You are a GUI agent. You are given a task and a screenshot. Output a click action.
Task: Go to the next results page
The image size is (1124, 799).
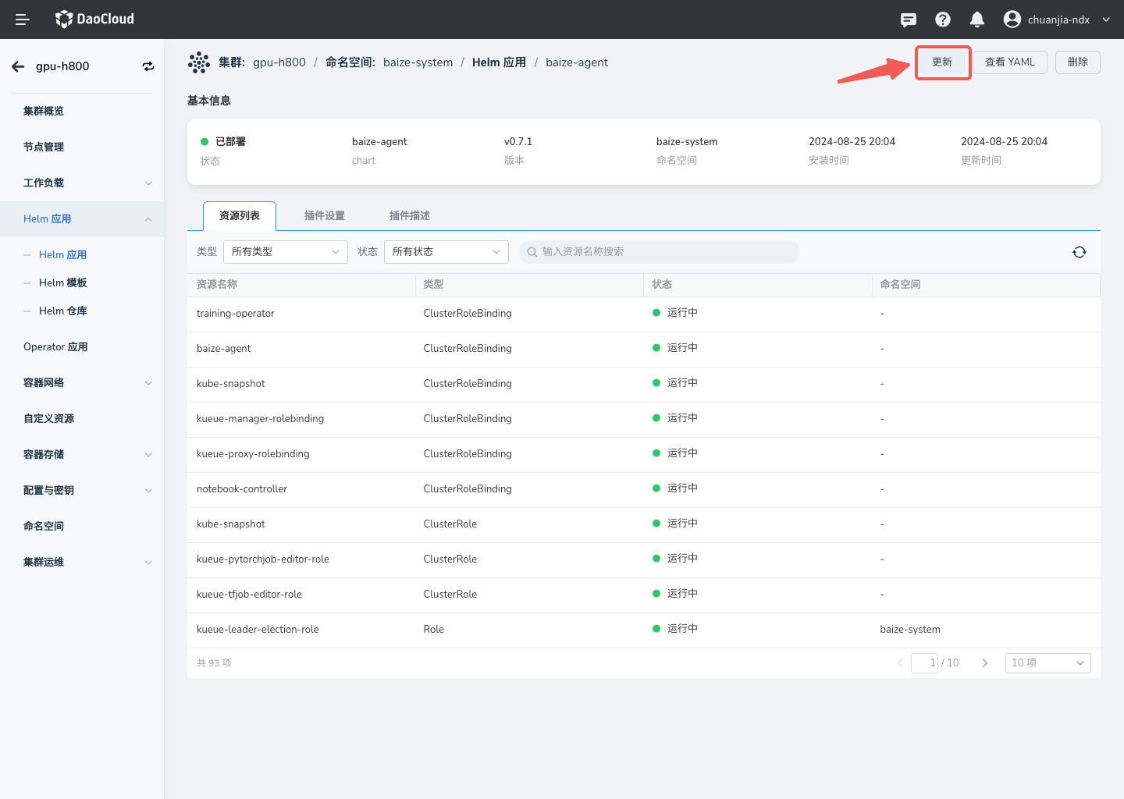(985, 663)
